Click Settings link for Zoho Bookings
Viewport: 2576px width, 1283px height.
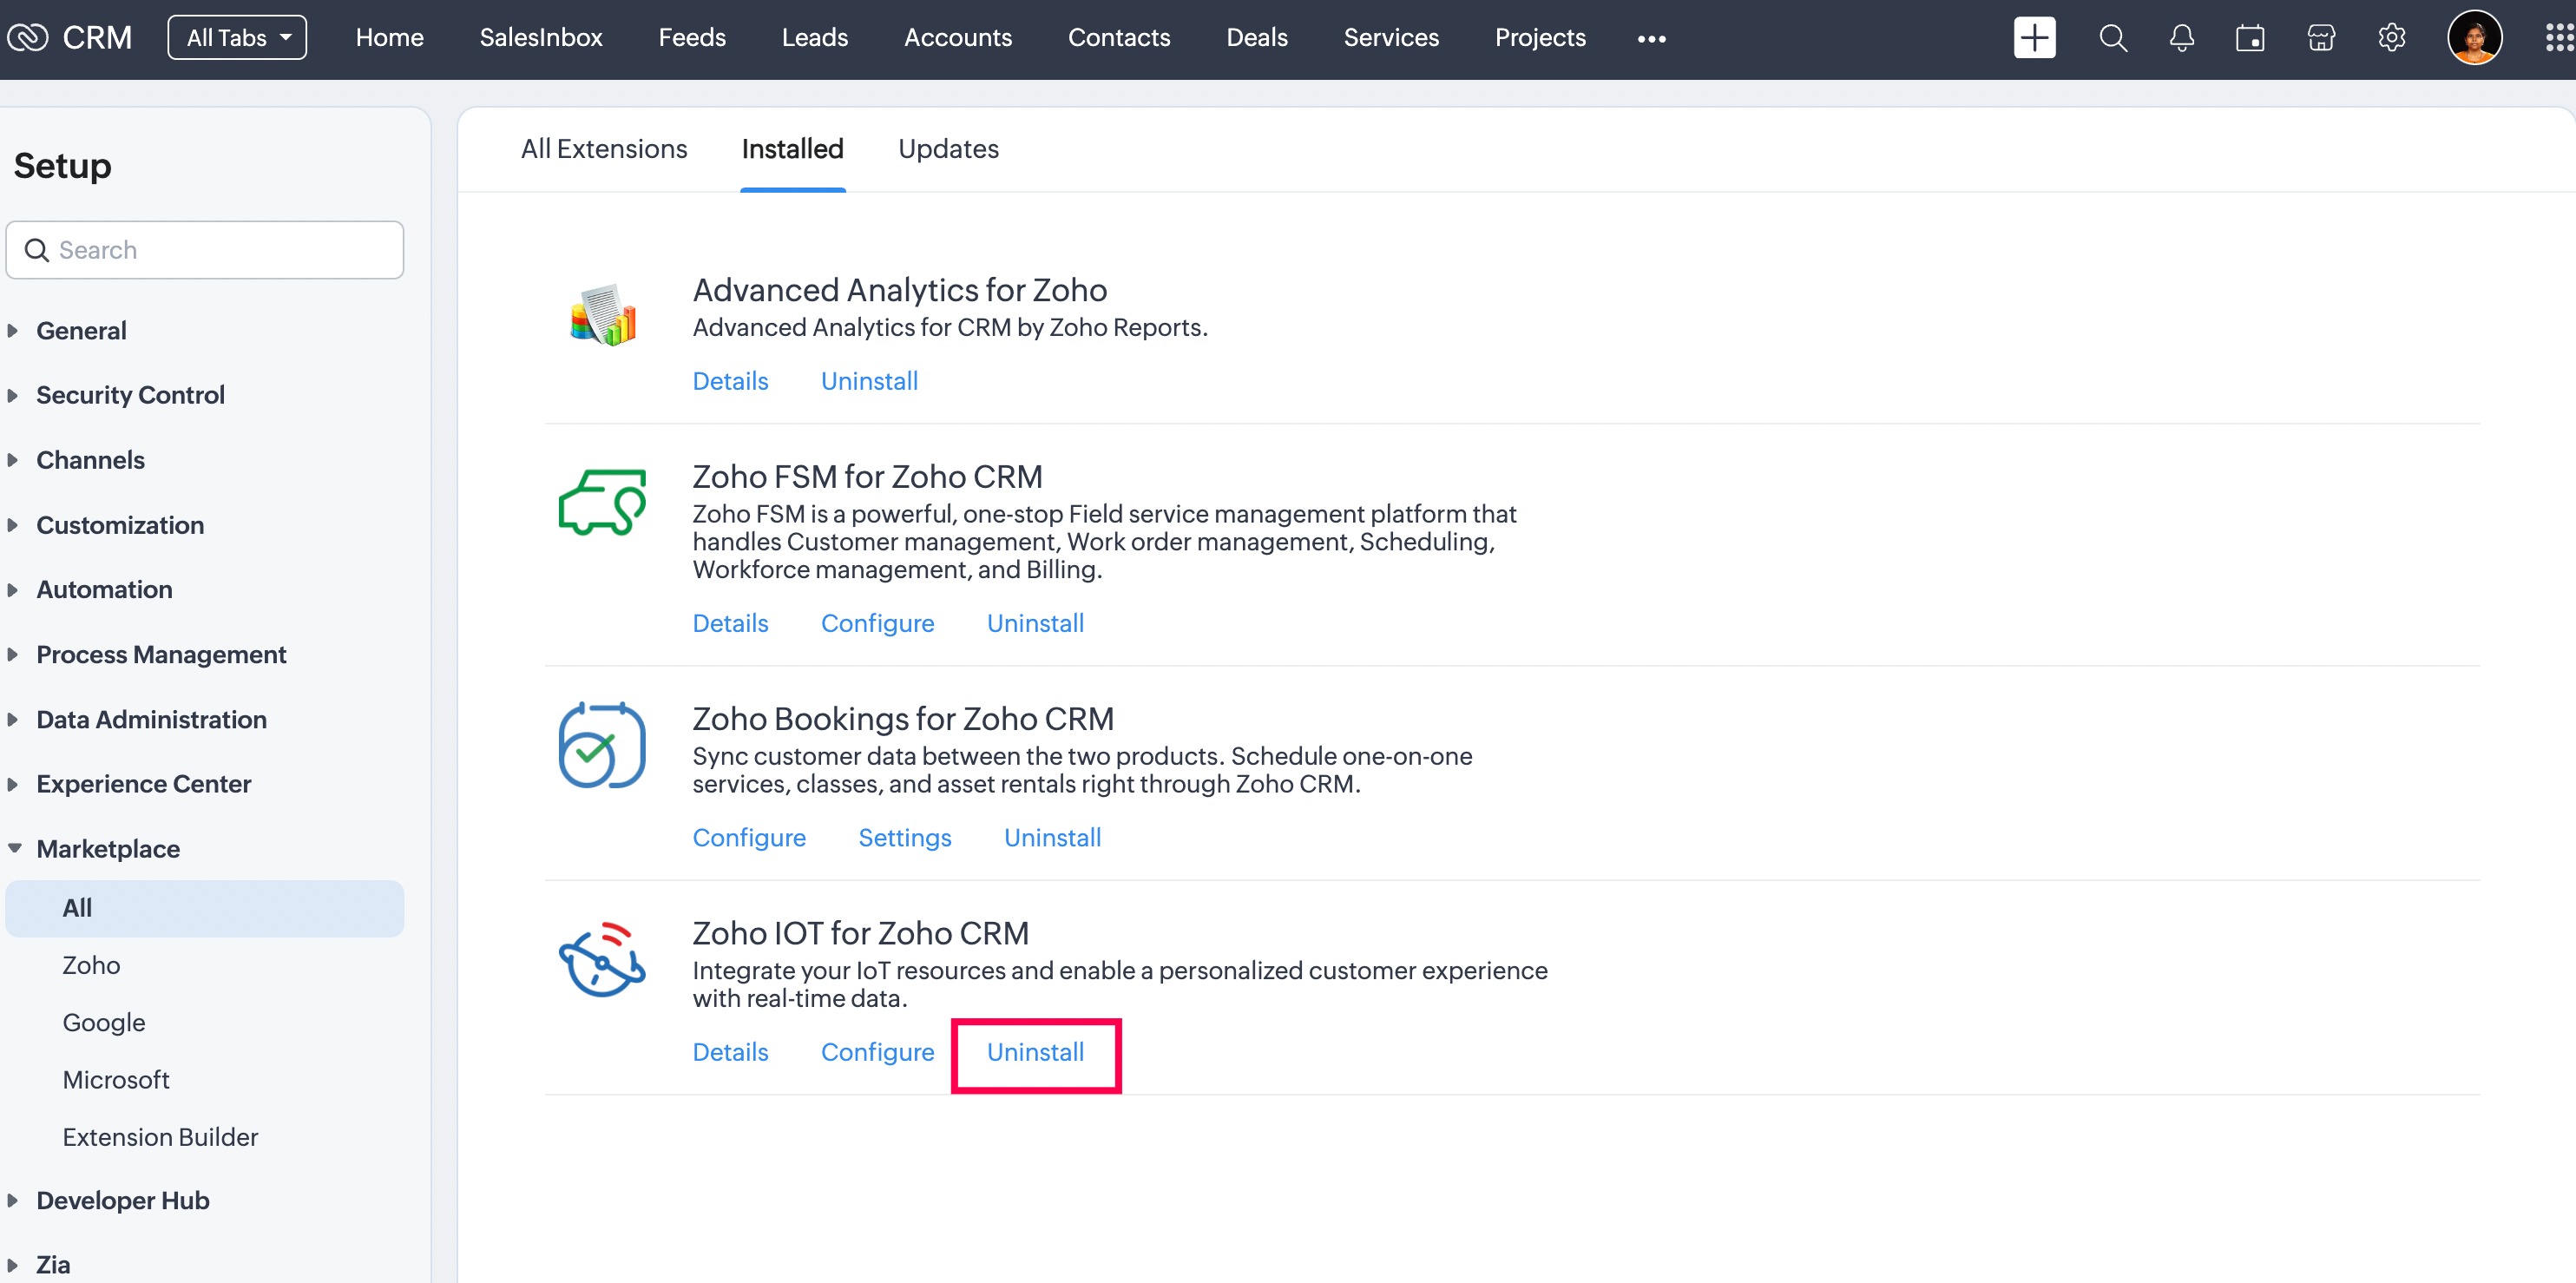[x=904, y=838]
